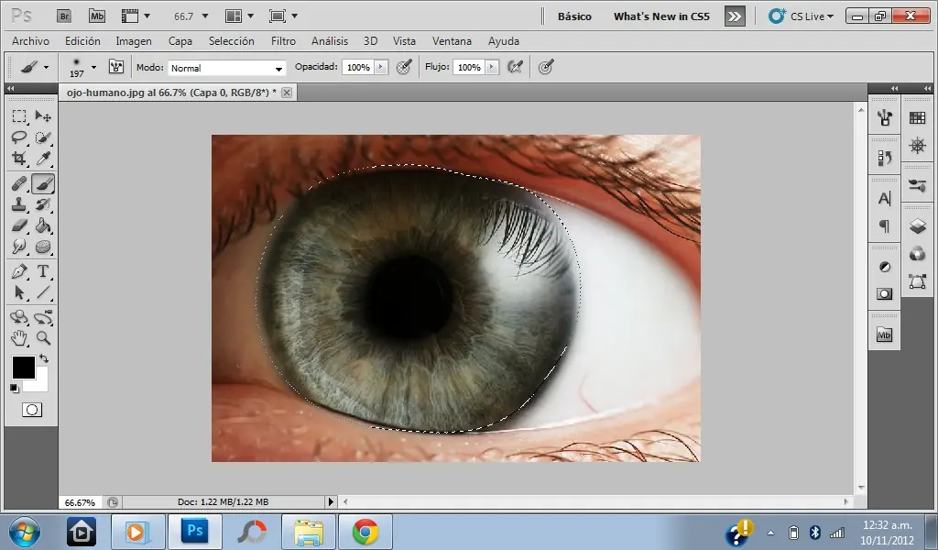Pick the Eyedropper tool
The width and height of the screenshot is (938, 550).
tap(42, 159)
